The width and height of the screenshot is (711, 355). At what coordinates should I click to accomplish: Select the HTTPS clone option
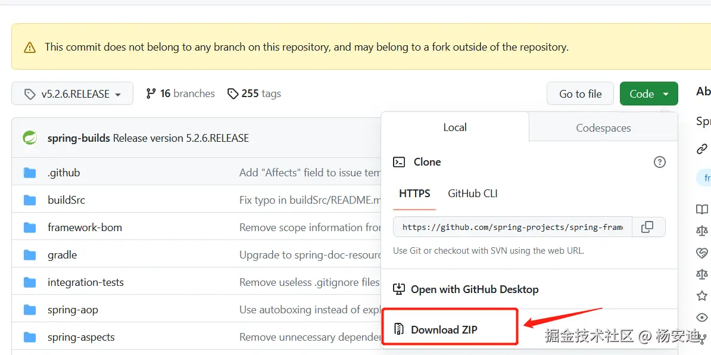click(x=414, y=194)
